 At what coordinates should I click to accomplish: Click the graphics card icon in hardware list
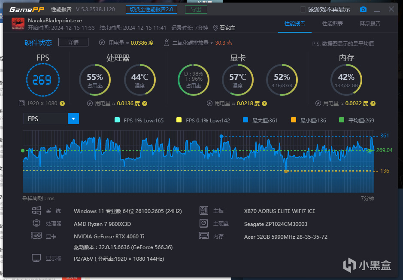click(x=36, y=235)
